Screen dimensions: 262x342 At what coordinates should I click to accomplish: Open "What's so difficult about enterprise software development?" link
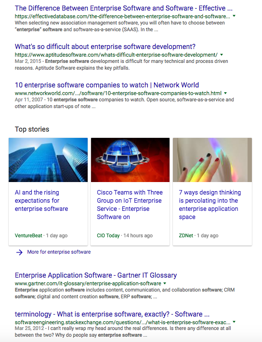click(x=105, y=47)
